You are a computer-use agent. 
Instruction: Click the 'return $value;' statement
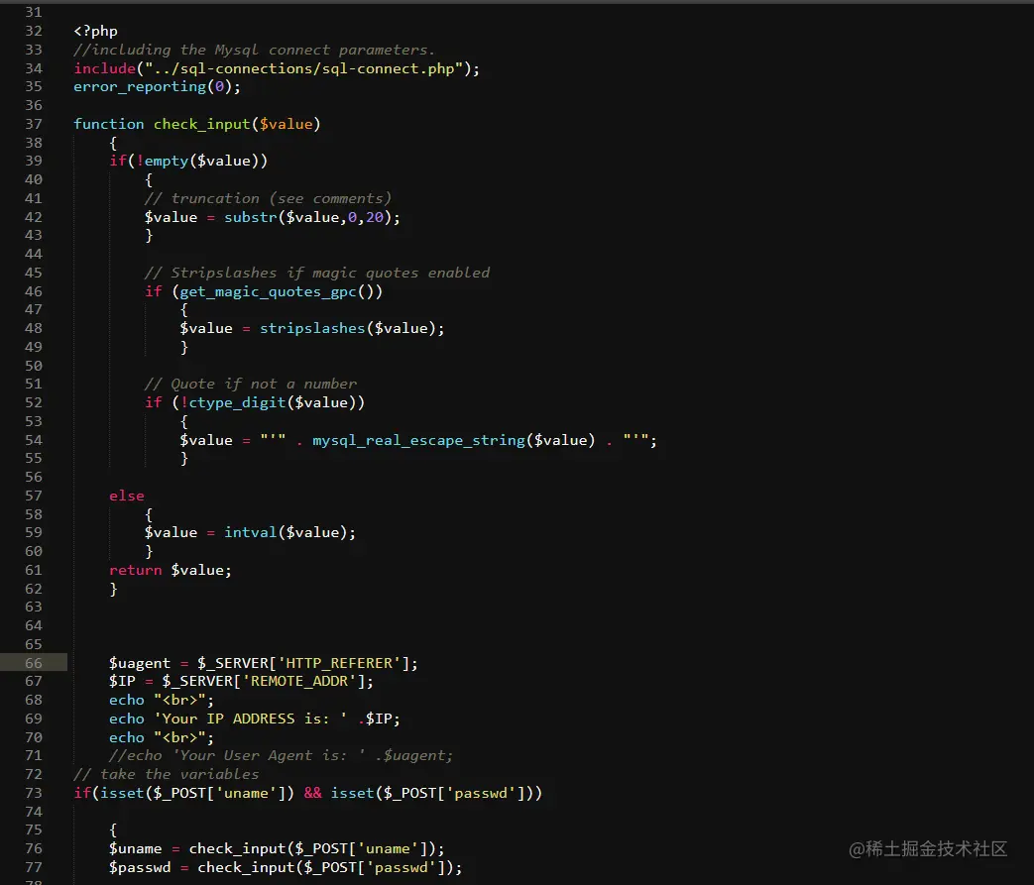(x=171, y=570)
